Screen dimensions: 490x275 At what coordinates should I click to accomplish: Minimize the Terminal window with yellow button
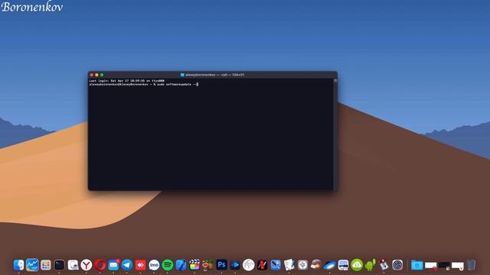[x=97, y=75]
